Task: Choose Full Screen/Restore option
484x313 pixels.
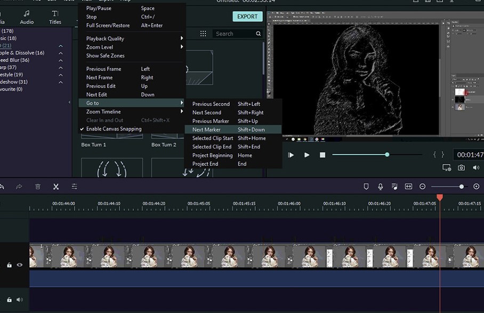Action: tap(132, 26)
